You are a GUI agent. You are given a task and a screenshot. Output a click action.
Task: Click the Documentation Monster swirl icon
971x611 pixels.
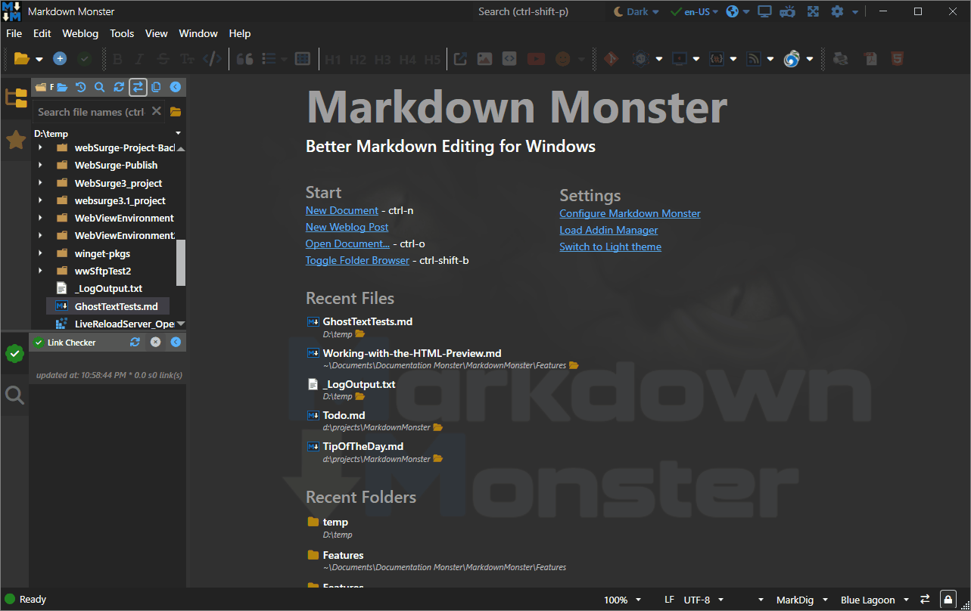click(792, 58)
